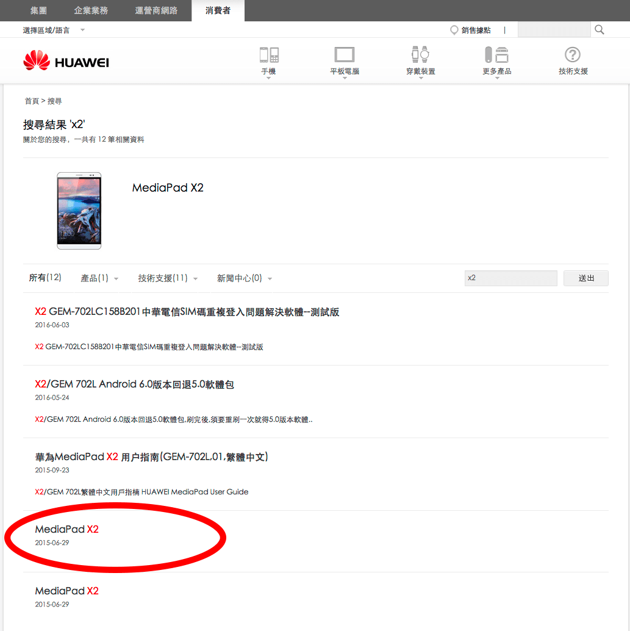
Task: Select the 消費者 top tab
Action: point(218,10)
